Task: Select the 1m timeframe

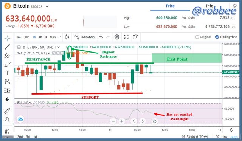Action: pyautogui.click(x=19, y=37)
